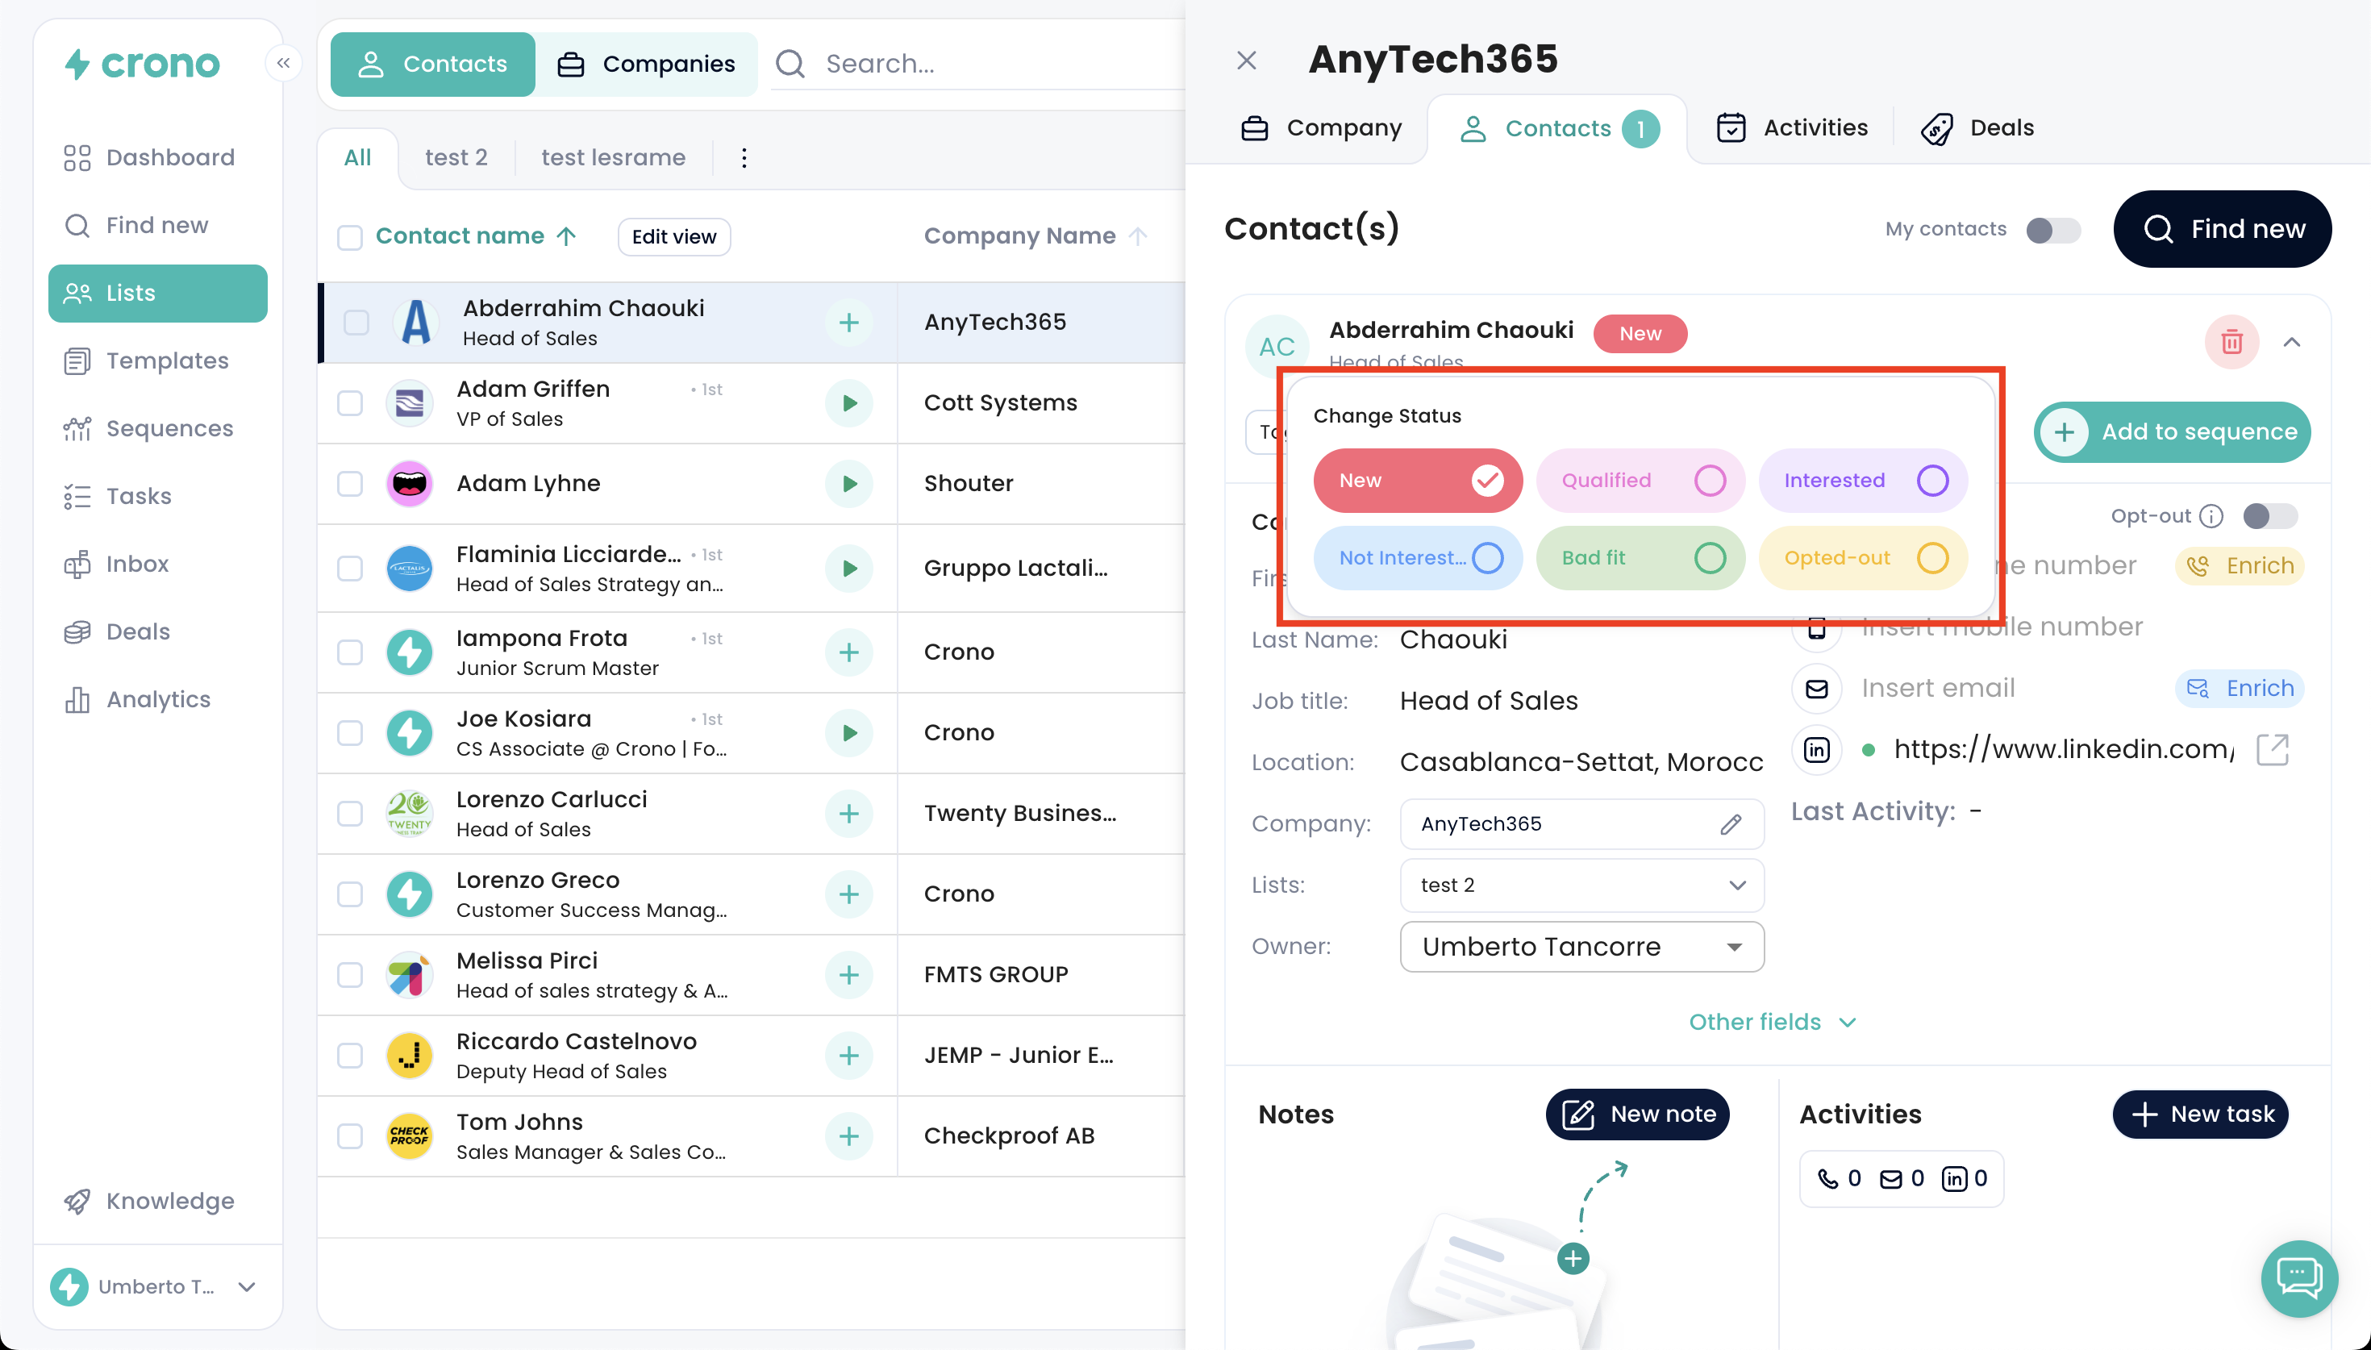Open the test lesrame list tab

click(613, 157)
